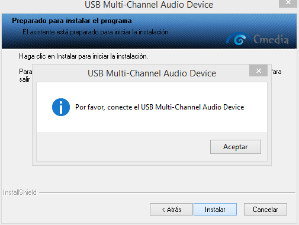Select the 'Preparado para instalar el programa' heading
Viewport: 299px width, 225px height.
(72, 21)
